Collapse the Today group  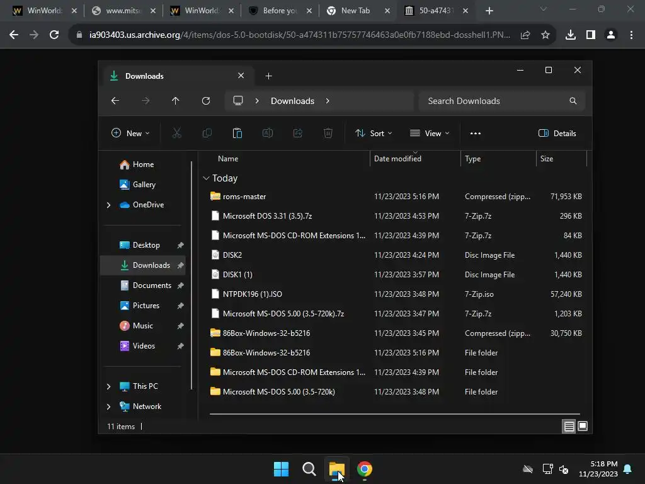point(206,178)
